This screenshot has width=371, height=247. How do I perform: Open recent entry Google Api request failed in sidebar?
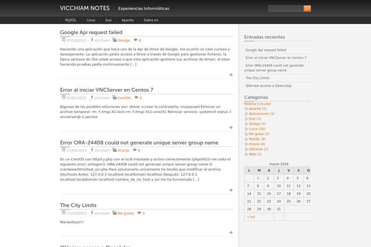tap(266, 50)
